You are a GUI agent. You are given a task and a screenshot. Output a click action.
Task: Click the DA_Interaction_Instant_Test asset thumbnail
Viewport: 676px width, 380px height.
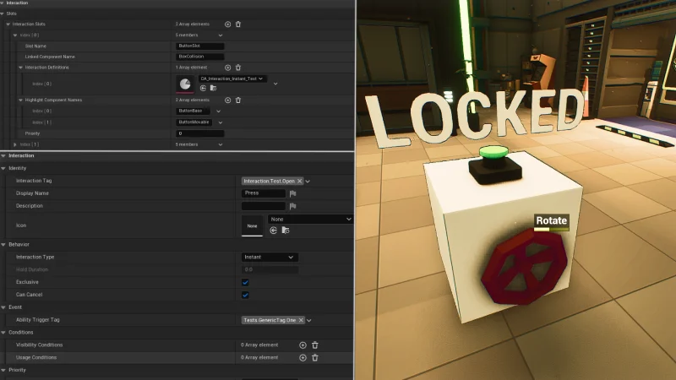click(185, 84)
